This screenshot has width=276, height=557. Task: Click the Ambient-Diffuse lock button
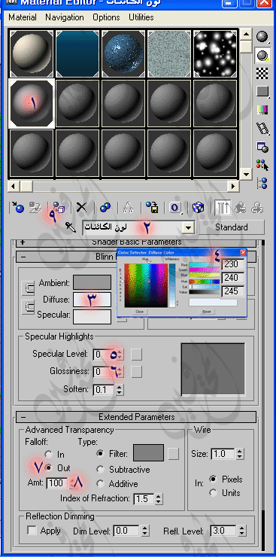coord(28,288)
